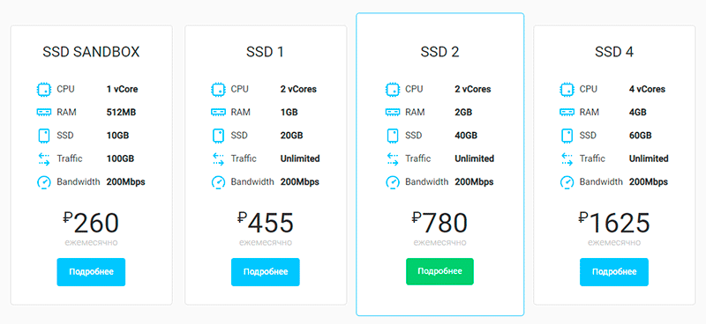Click the SSD drive icon in SSD 2 plan
Viewport: 706px width, 324px height.
tap(393, 136)
